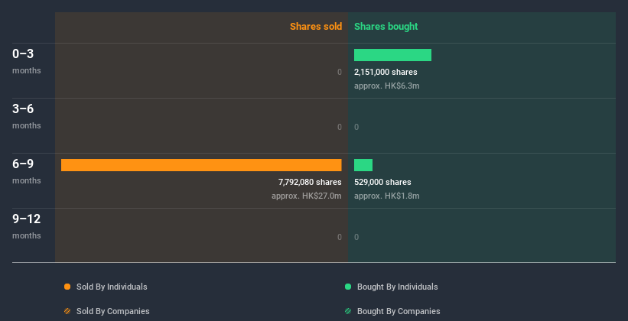Click the 7,792,080 shares value

tap(310, 182)
